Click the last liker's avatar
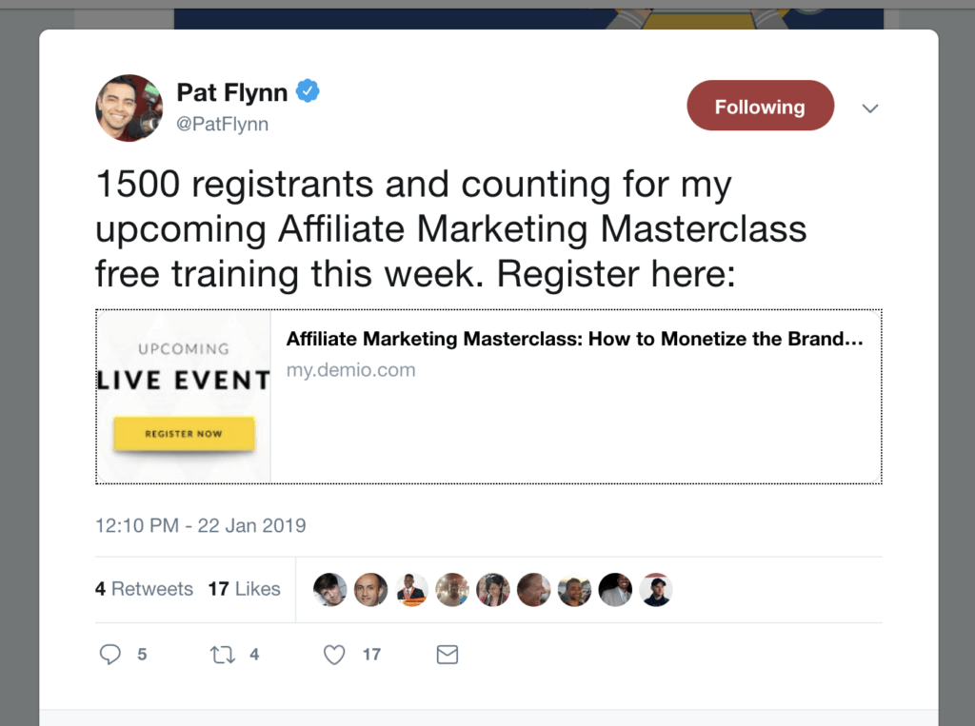Screen dimensions: 975x726 tap(656, 590)
